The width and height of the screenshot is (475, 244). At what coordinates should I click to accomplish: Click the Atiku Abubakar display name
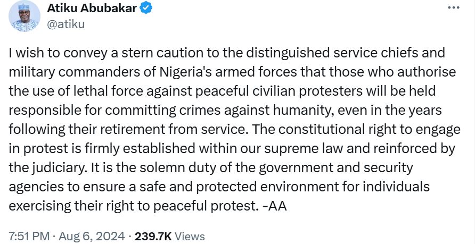pyautogui.click(x=93, y=9)
